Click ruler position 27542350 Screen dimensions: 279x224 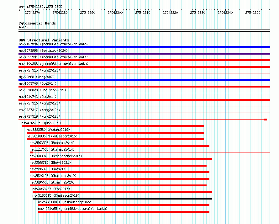point(253,13)
